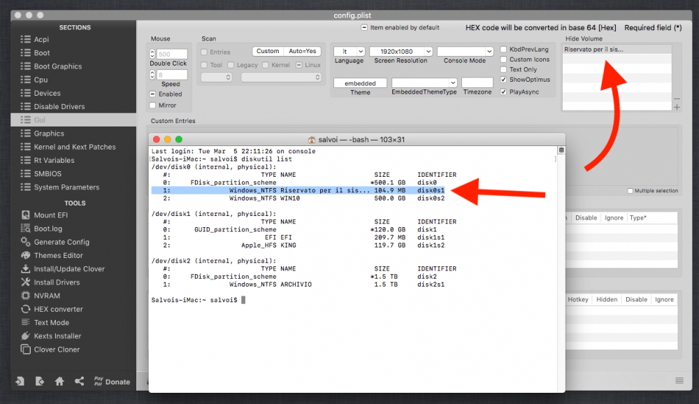Click the Type* column header

pyautogui.click(x=638, y=217)
